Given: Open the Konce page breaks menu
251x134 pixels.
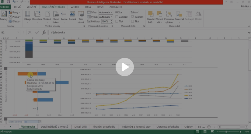Looking at the screenshot, I should (64, 17).
